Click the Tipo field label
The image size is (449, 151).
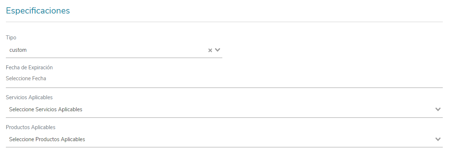coord(11,38)
